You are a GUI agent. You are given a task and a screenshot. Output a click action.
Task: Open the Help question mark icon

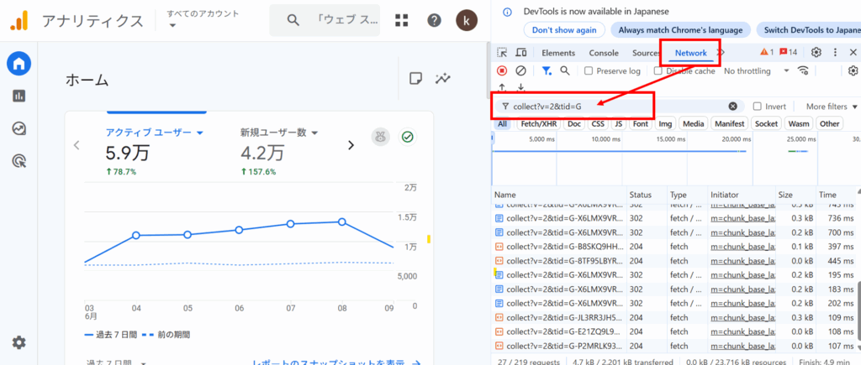[435, 20]
